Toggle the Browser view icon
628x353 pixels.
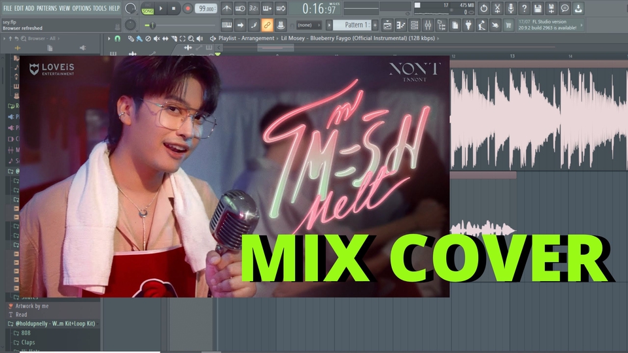pos(442,25)
